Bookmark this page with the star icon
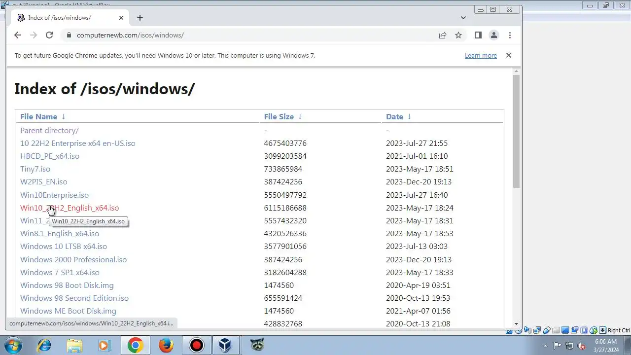This screenshot has height=355, width=631. (458, 35)
